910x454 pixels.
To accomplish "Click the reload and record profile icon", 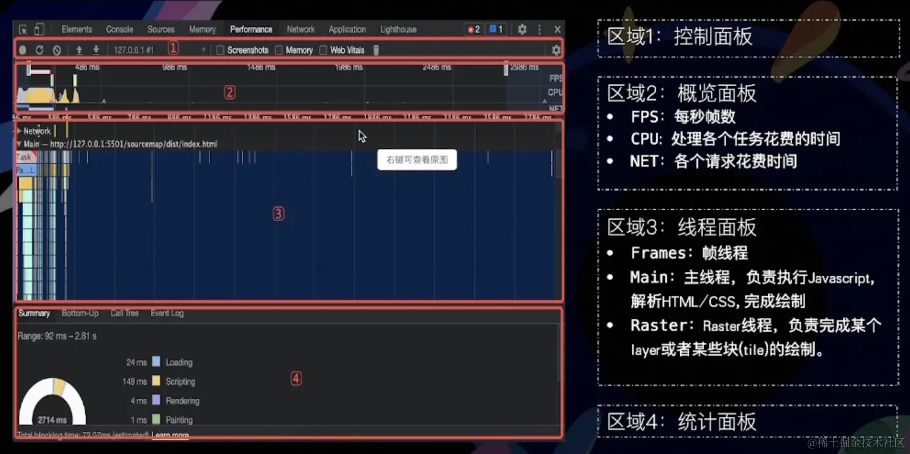I will click(39, 50).
